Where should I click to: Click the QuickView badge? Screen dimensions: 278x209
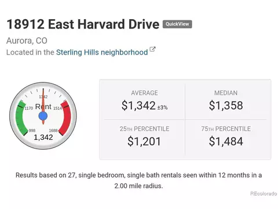(x=177, y=24)
